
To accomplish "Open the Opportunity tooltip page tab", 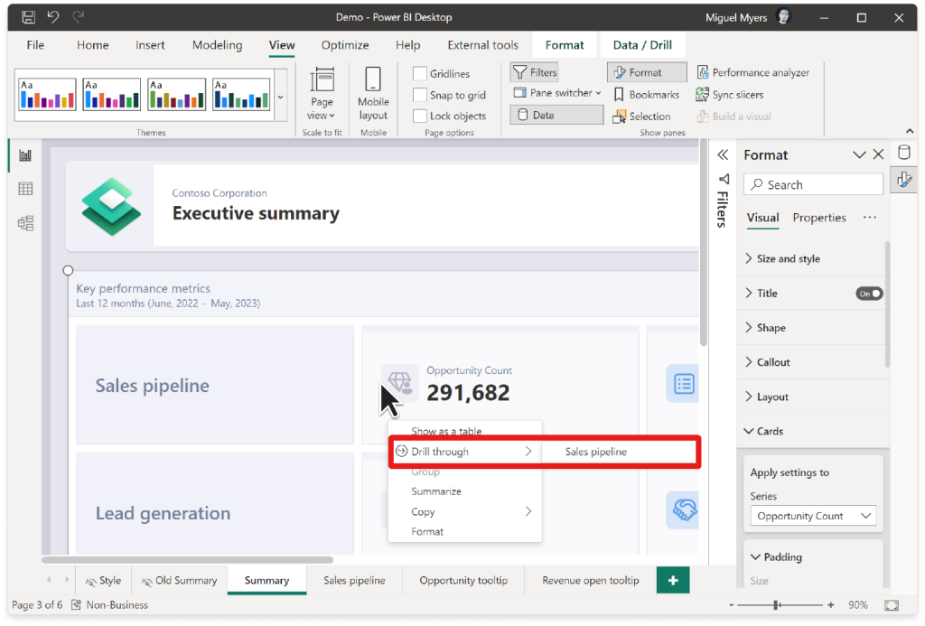I will 463,581.
